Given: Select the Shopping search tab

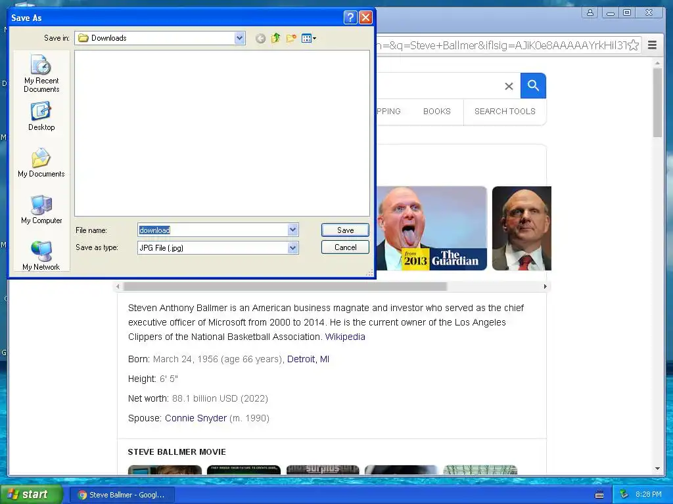Looking at the screenshot, I should click(388, 112).
